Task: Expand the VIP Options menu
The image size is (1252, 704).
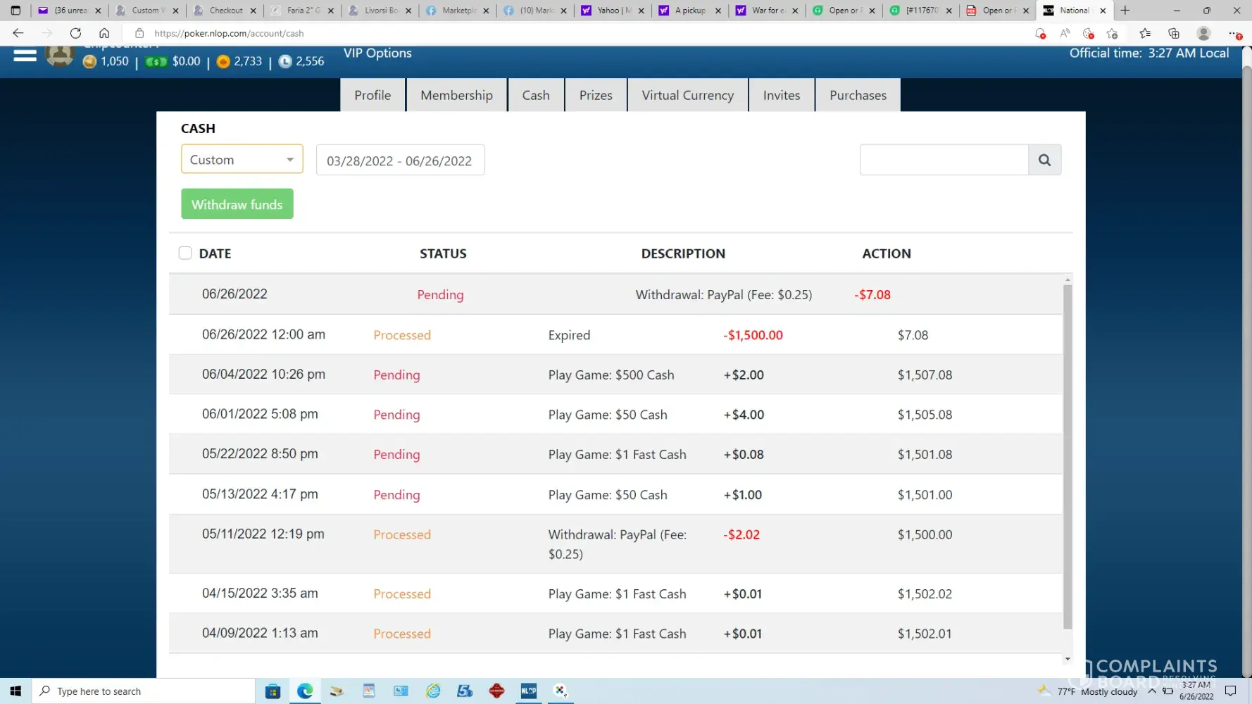Action: coord(377,54)
